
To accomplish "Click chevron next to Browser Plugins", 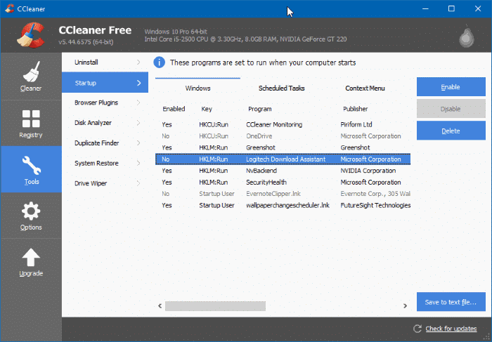I will click(x=138, y=103).
